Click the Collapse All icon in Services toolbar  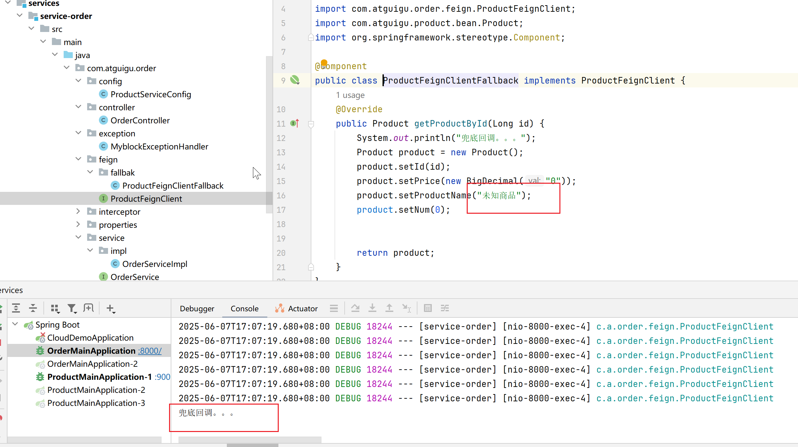(33, 308)
